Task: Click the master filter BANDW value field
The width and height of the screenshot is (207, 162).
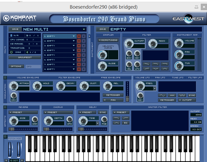Action: pyautogui.click(x=196, y=130)
